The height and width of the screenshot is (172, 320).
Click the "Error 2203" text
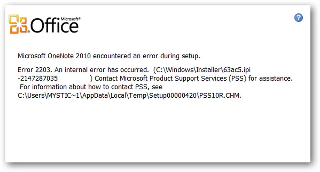31,70
